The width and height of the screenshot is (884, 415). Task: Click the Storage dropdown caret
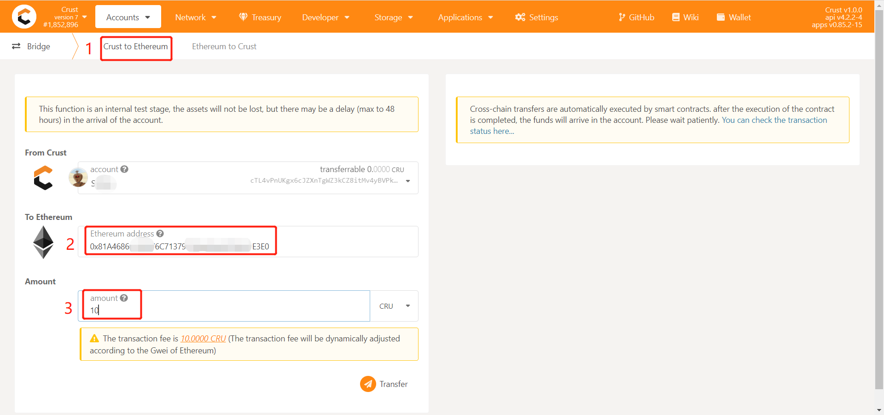coord(410,17)
